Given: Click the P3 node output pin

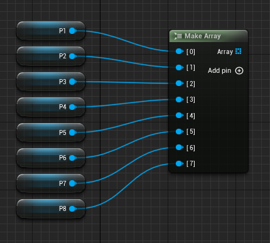Looking at the screenshot, I should (73, 82).
